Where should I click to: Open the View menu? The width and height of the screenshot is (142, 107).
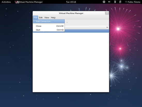coord(47,18)
